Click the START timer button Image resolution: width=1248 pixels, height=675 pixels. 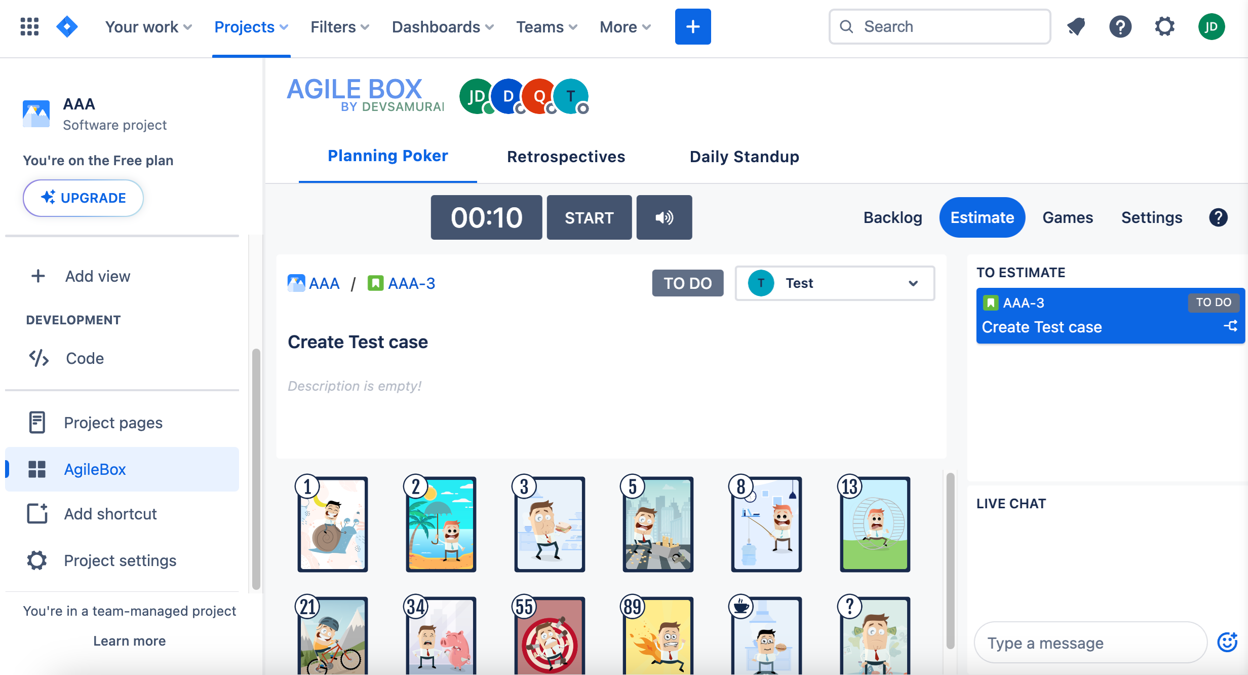tap(589, 218)
